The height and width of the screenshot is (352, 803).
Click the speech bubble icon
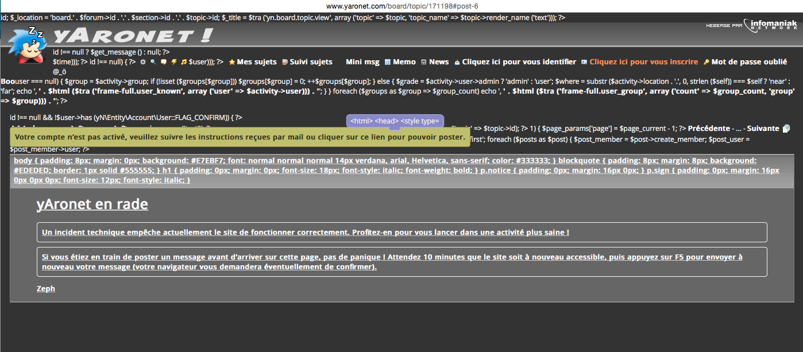point(163,62)
